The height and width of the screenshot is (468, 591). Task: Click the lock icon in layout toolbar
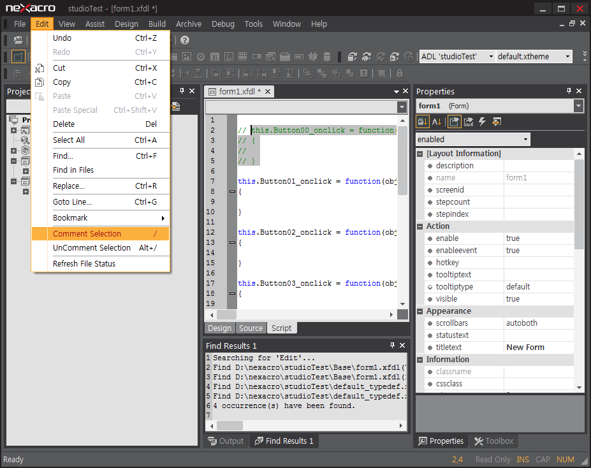(400, 73)
